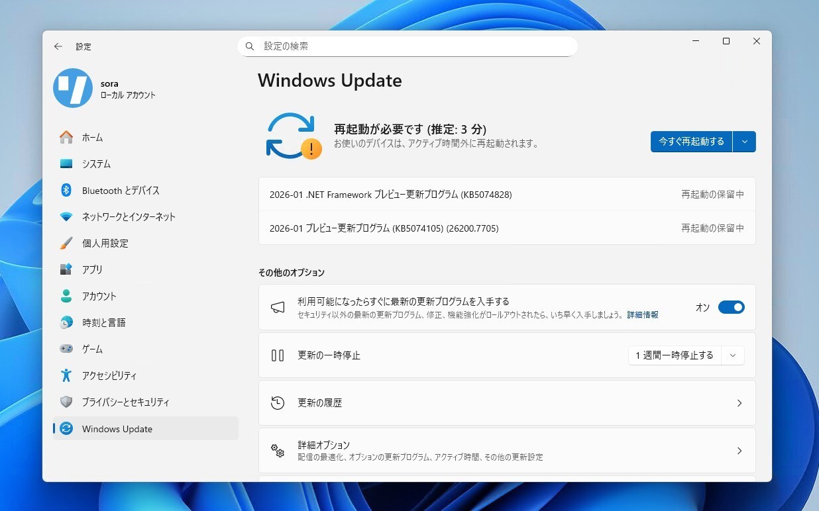
Task: Click the megaphone icon for latest updates
Action: point(278,307)
